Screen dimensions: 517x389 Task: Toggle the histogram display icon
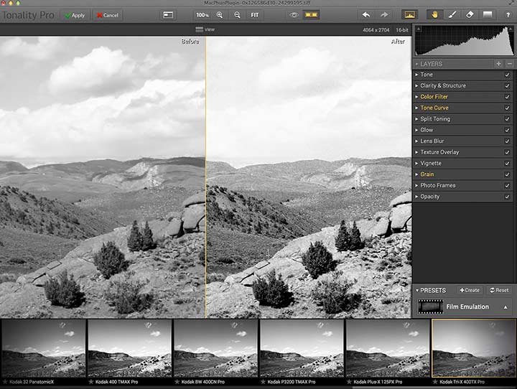(x=410, y=15)
